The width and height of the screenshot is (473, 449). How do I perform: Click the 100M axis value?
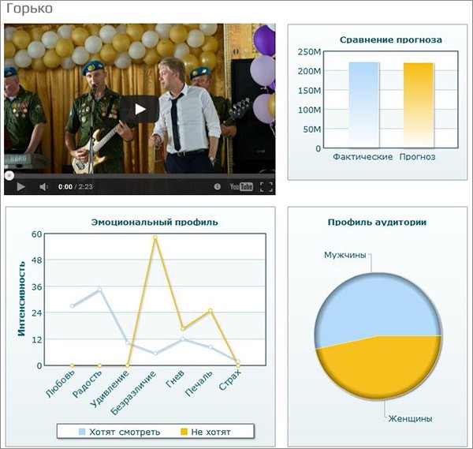(310, 110)
